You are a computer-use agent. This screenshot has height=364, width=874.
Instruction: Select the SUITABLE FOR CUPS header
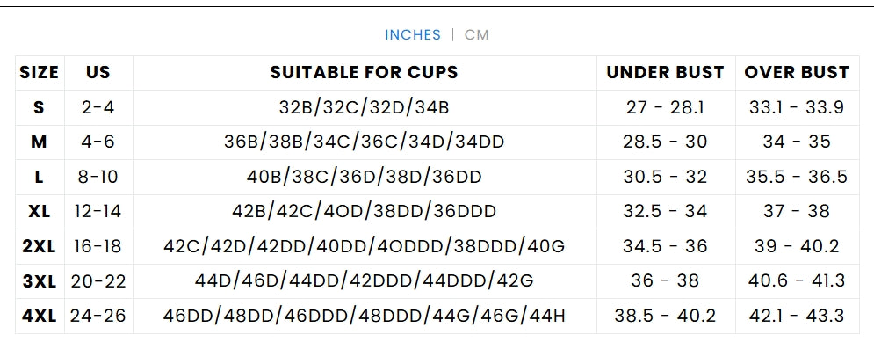[x=364, y=73]
